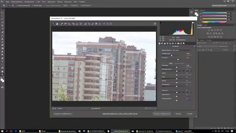Toggle before/after preview (Y) button
The height and width of the screenshot is (133, 236).
[x=146, y=108]
